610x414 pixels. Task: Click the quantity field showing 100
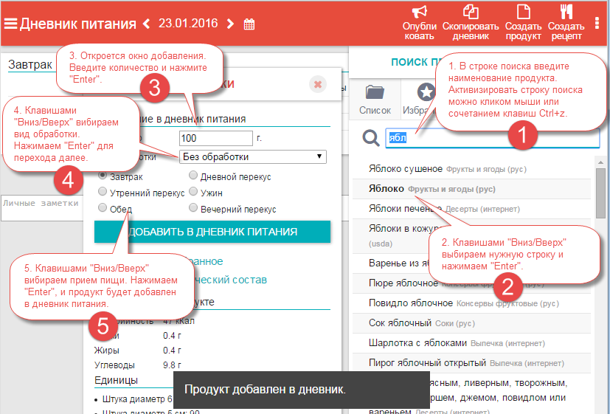click(x=215, y=138)
